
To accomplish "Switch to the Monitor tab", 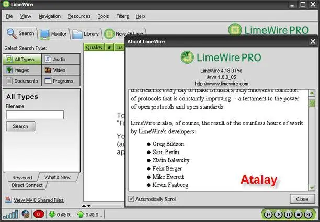I will [53, 34].
